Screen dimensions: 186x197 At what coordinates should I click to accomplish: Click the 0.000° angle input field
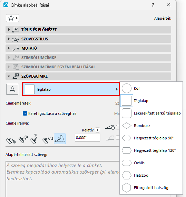point(87,138)
